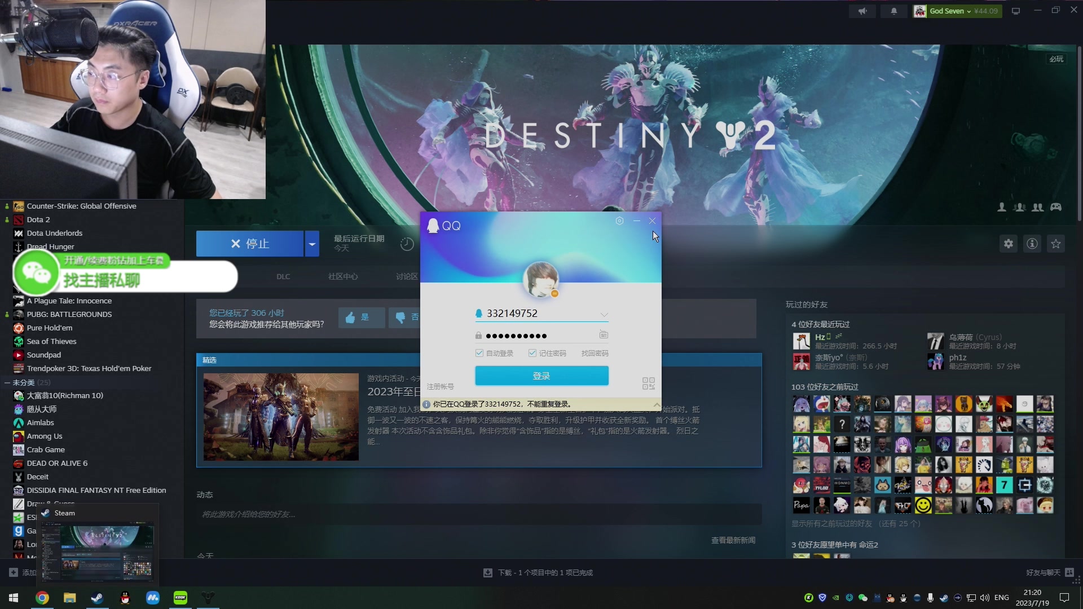This screenshot has height=609, width=1083.
Task: Select PUBG: BATTLEGROUNDS in library list
Action: (69, 314)
